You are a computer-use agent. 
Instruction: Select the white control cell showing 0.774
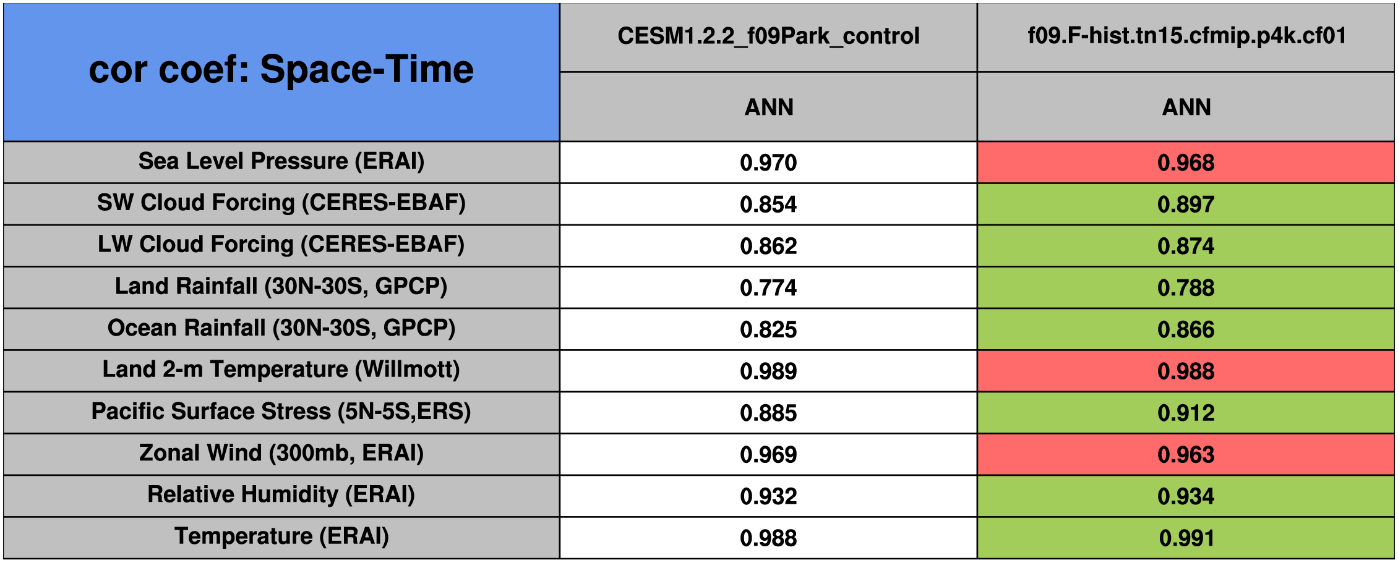pos(768,287)
